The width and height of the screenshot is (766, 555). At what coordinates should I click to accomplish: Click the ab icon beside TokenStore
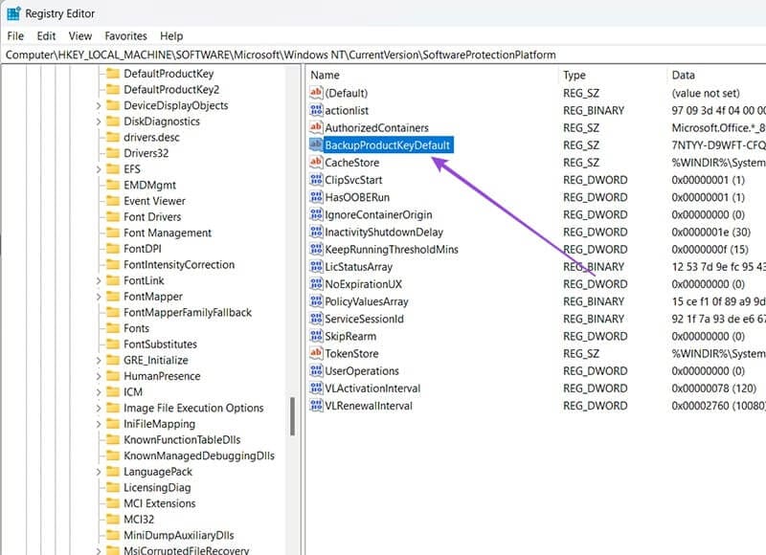pyautogui.click(x=318, y=353)
